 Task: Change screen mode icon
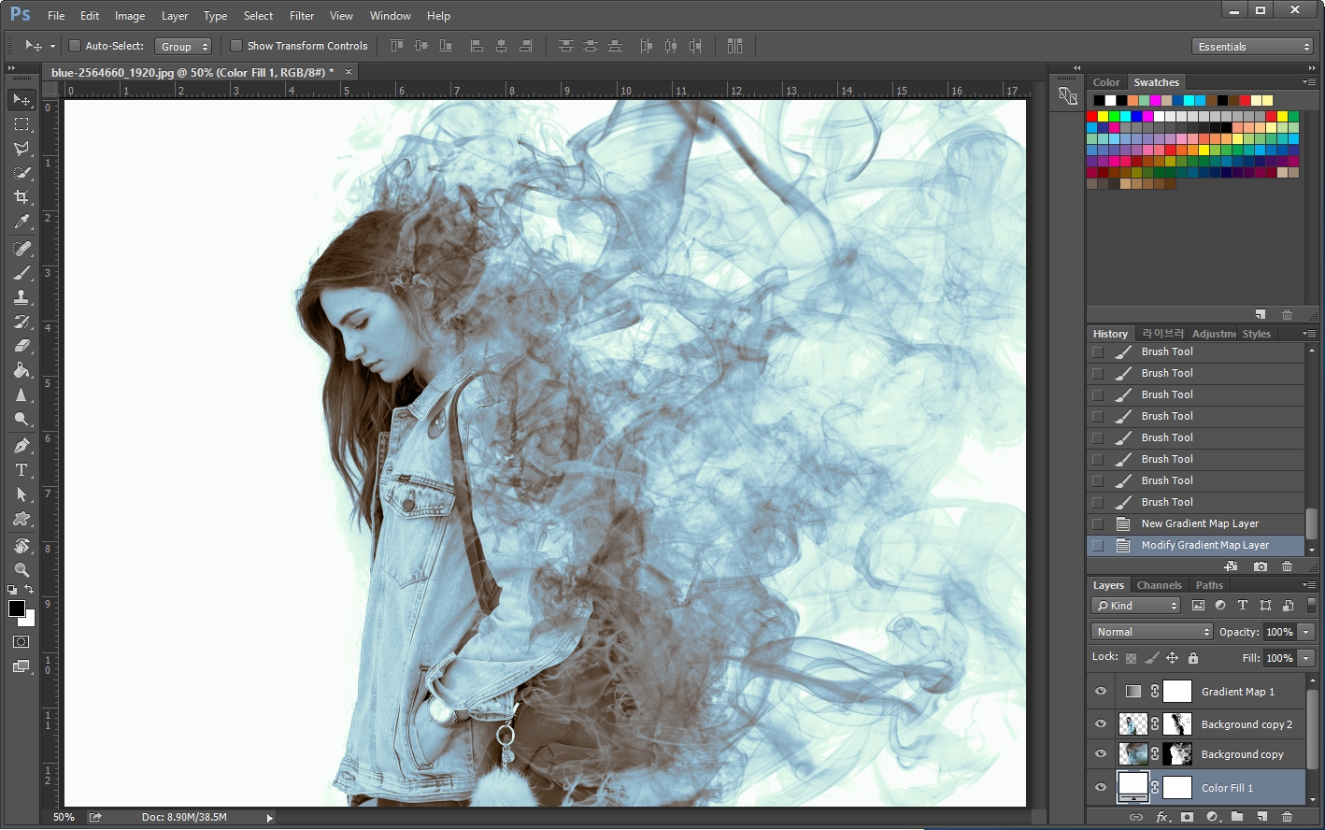pos(21,666)
